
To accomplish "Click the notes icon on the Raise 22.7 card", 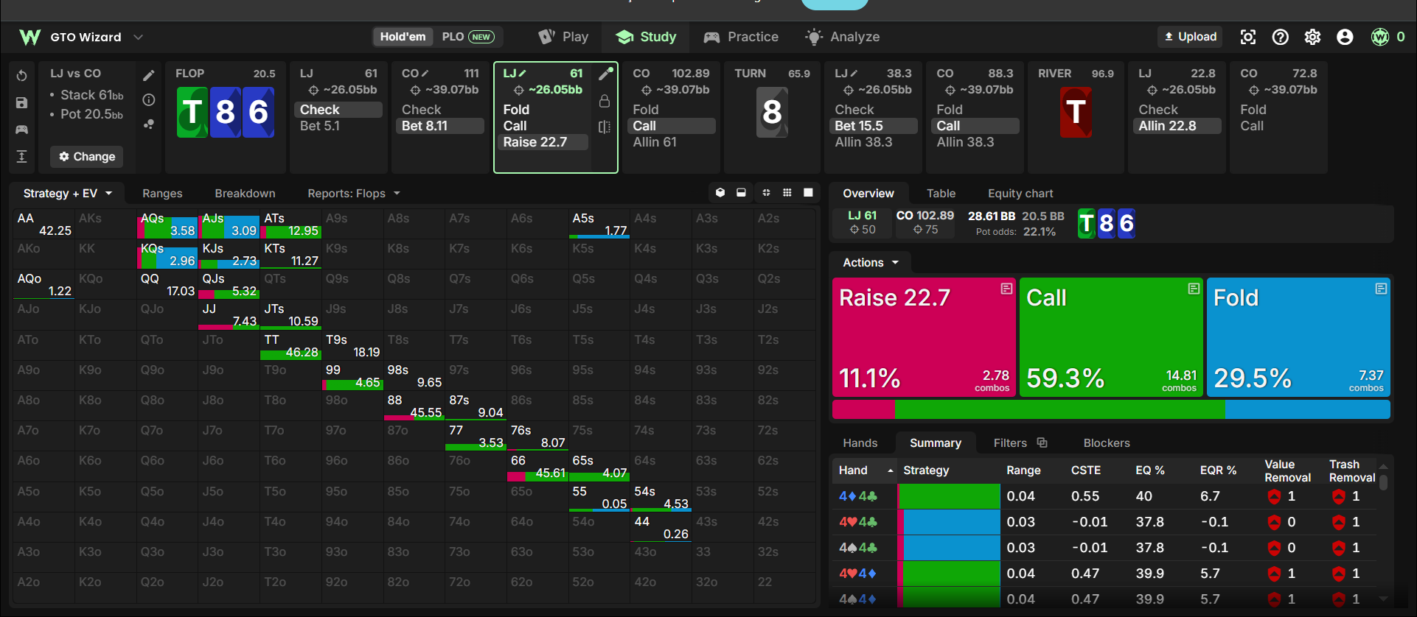I will [1006, 289].
